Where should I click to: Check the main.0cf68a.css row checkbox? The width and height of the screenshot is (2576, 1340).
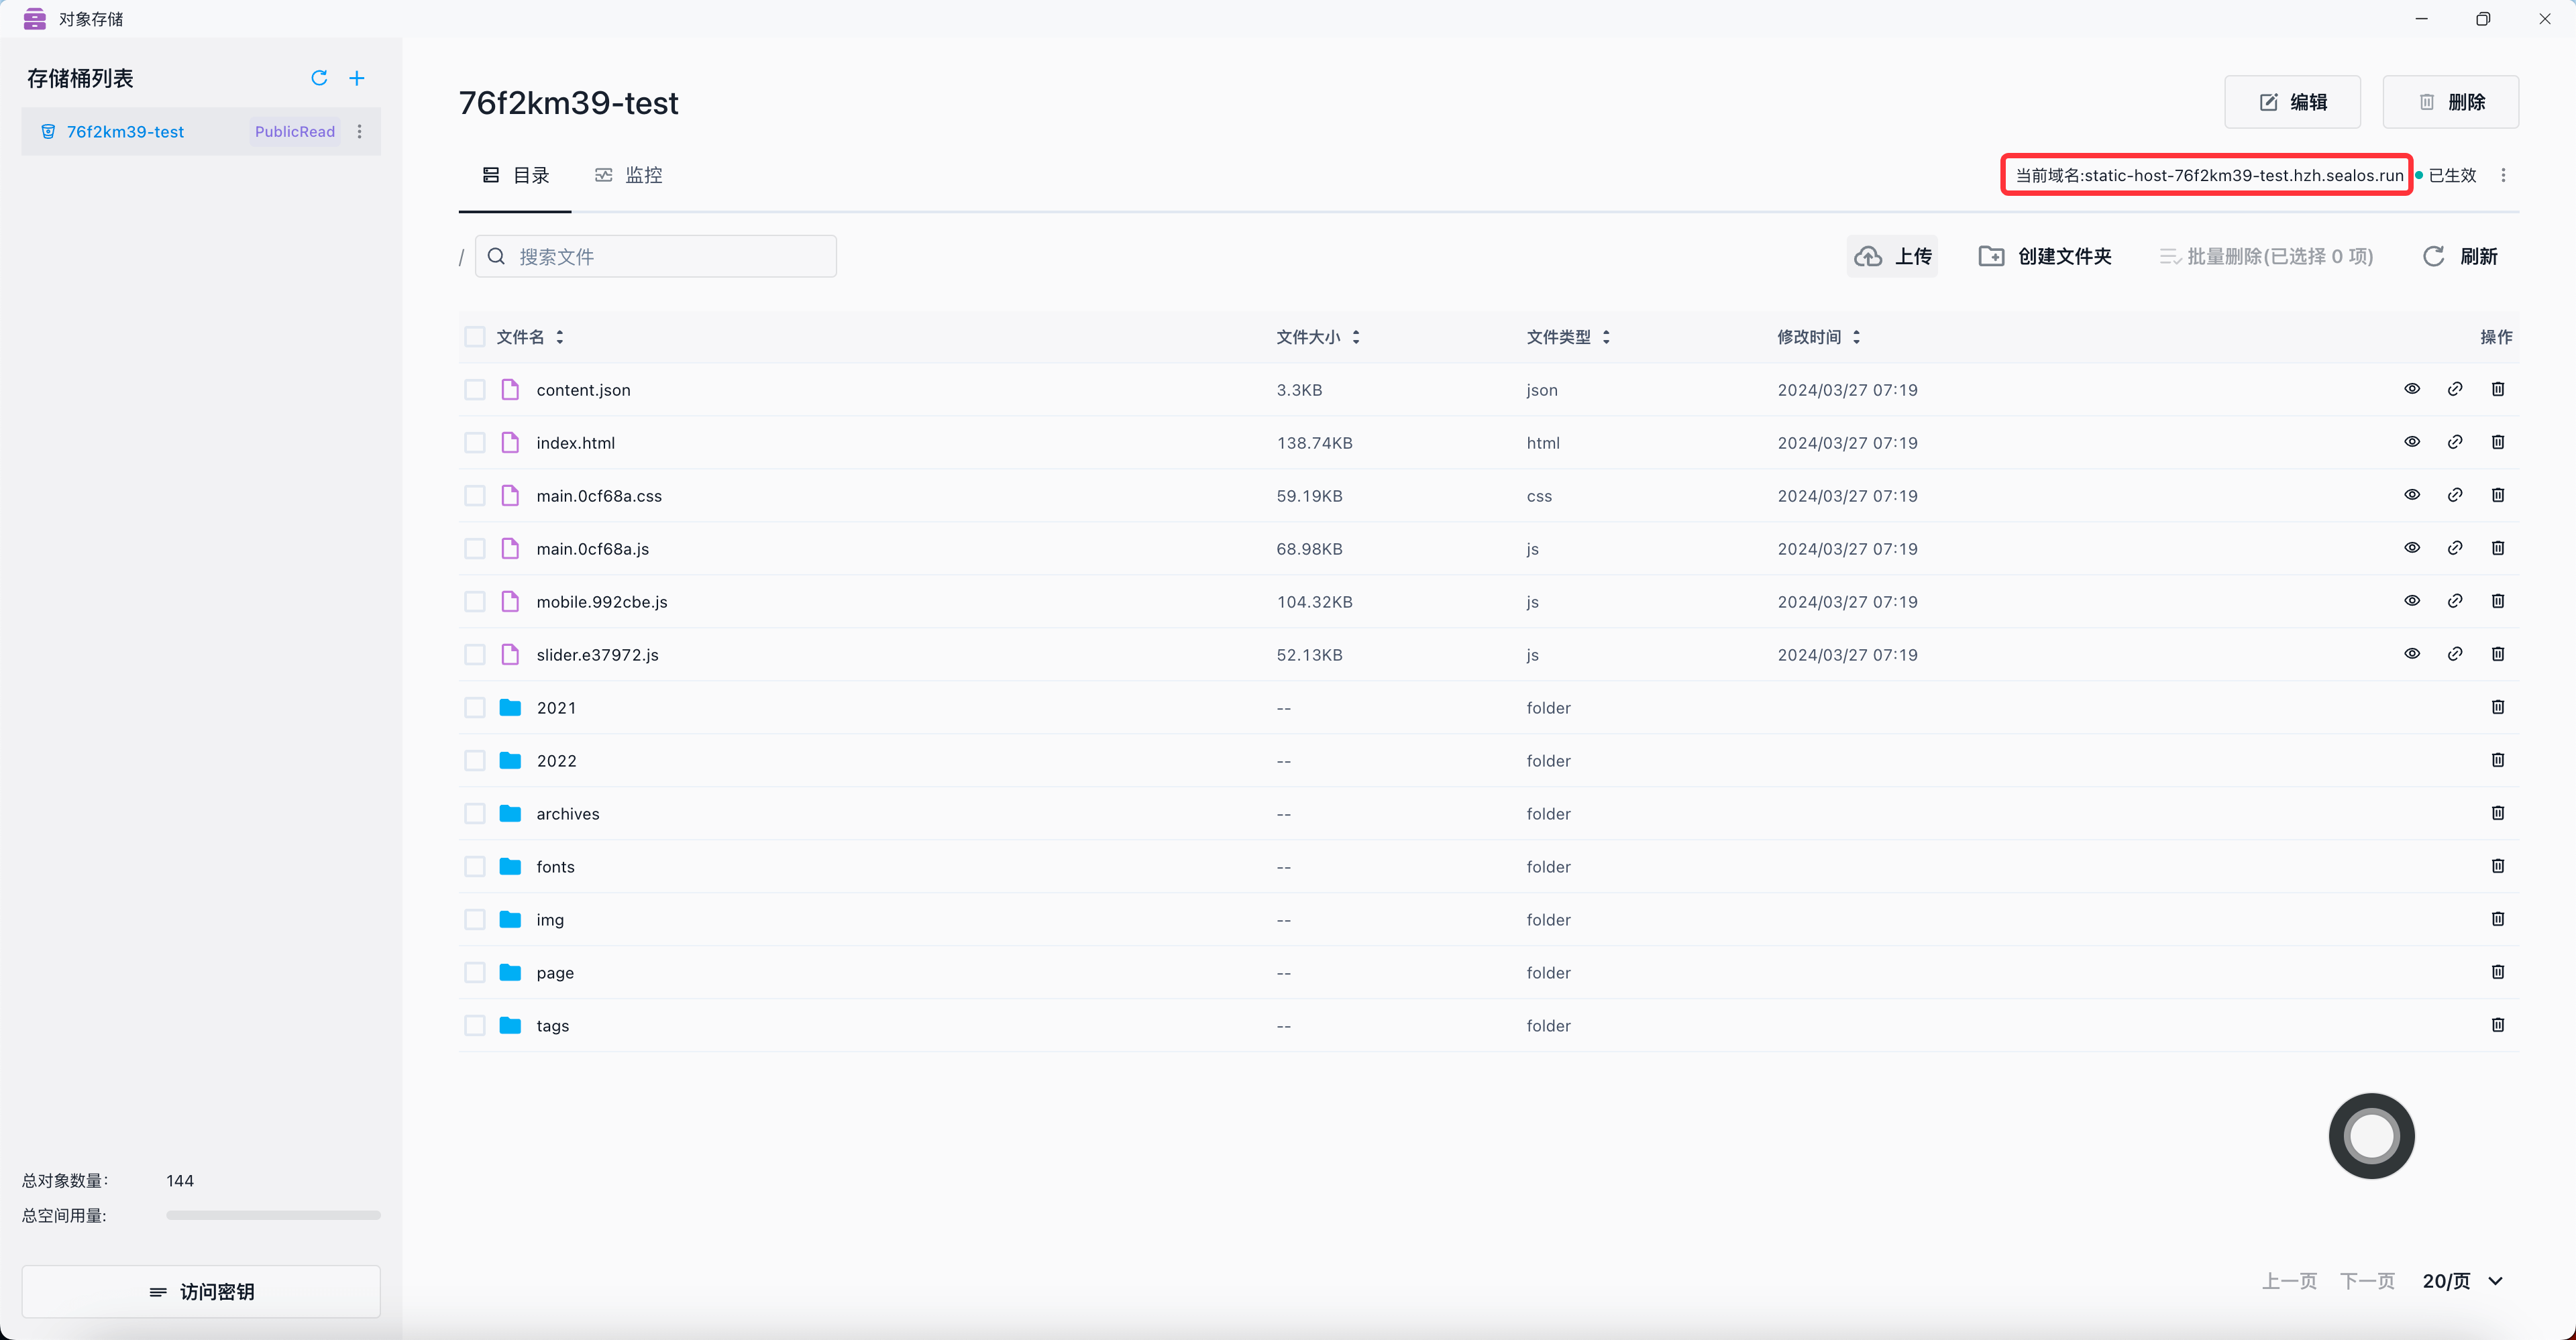point(475,496)
